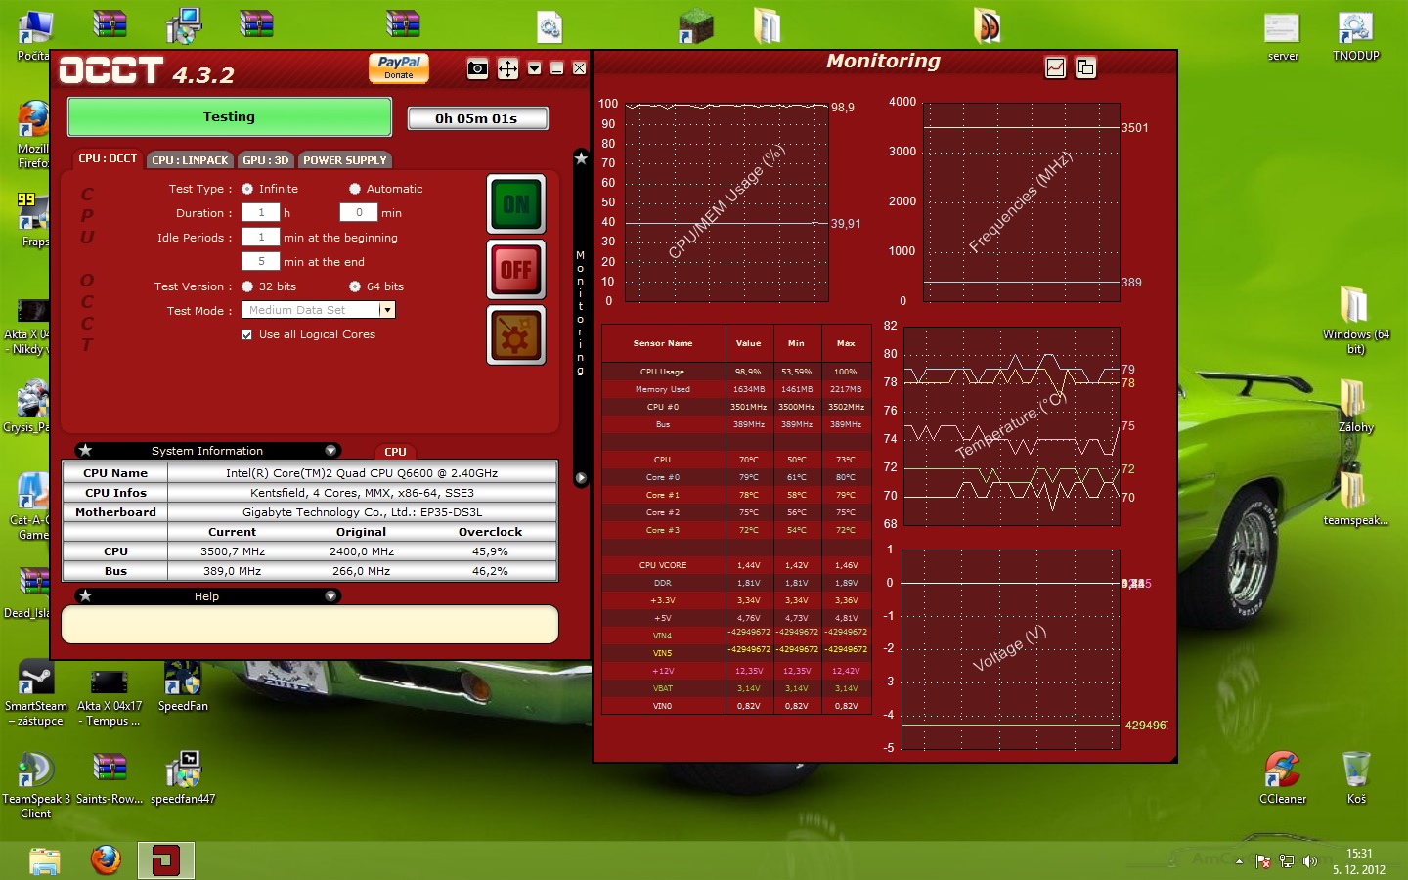Open the SpeedFan desktop shortcut
Image resolution: width=1408 pixels, height=880 pixels.
(183, 687)
